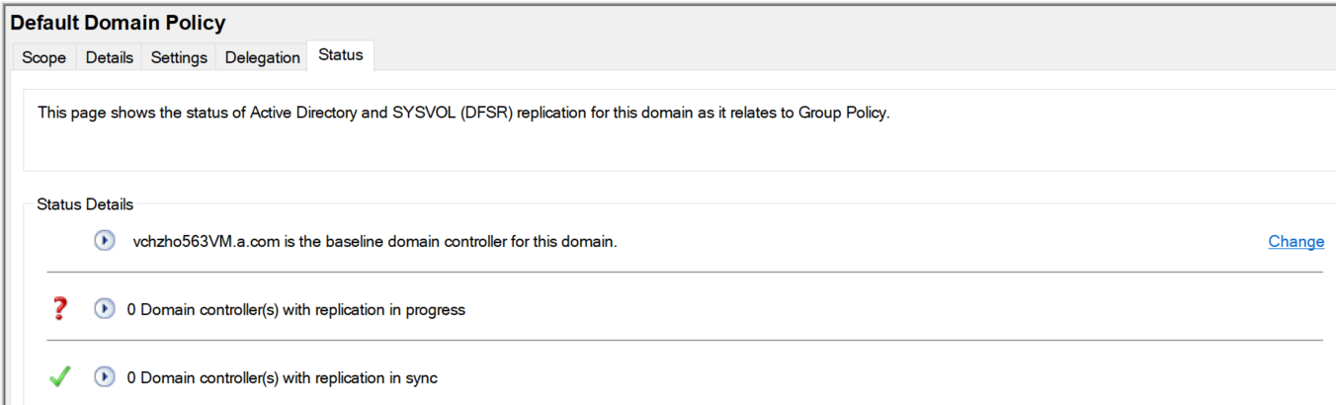Viewport: 1336px width, 405px height.
Task: Click the Change link for baseline controller
Action: pos(1296,241)
